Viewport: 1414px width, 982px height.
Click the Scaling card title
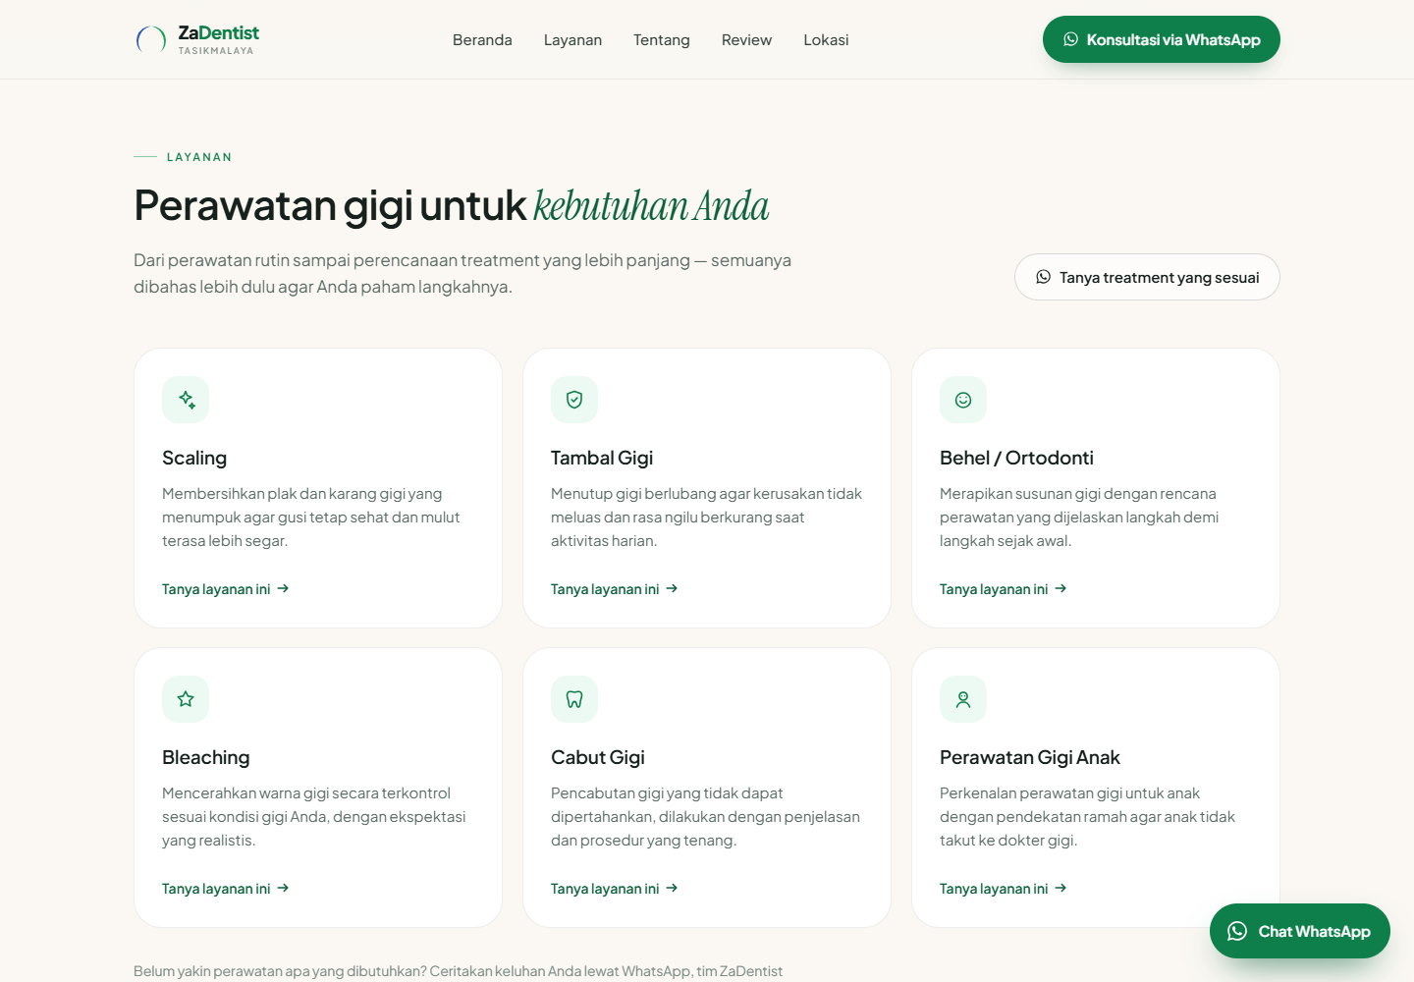(194, 459)
